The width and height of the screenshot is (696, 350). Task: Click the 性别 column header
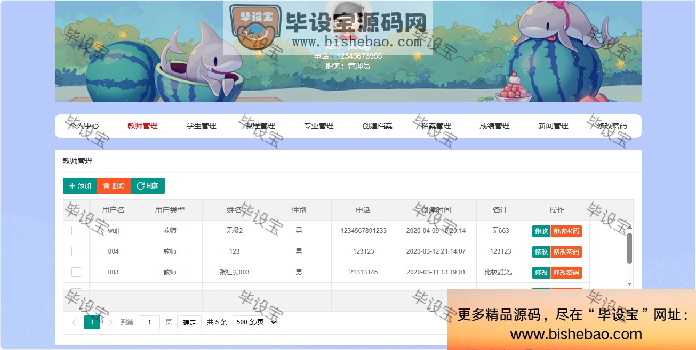[x=299, y=210]
